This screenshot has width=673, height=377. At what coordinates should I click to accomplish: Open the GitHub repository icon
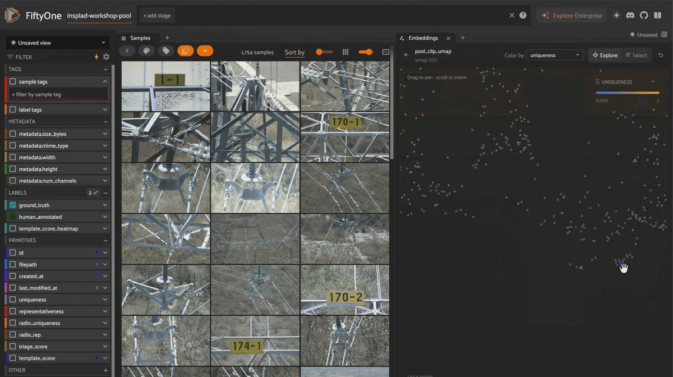point(644,15)
